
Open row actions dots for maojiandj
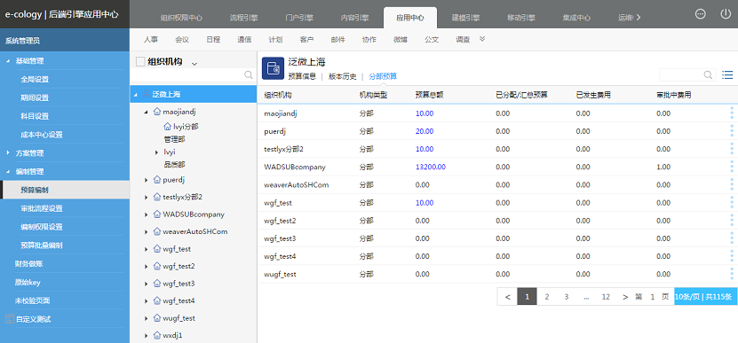pos(732,113)
